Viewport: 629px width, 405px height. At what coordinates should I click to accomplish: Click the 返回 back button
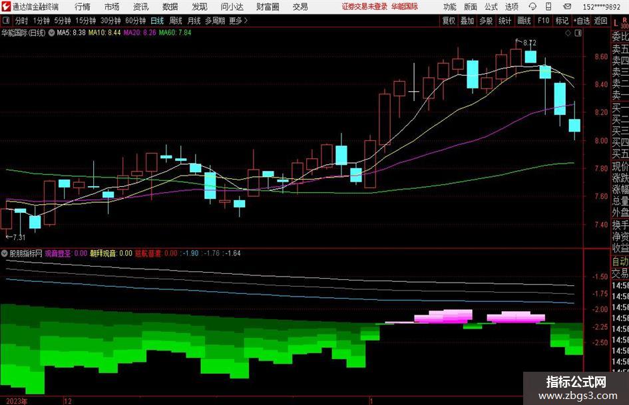(600, 21)
